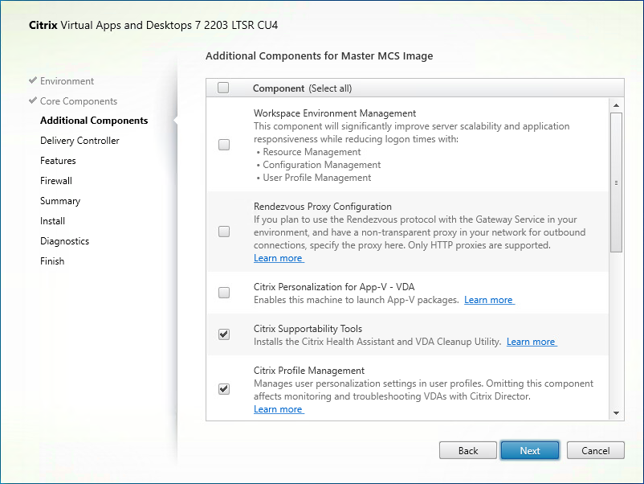
Task: Select the Core Components step
Action: coord(78,101)
